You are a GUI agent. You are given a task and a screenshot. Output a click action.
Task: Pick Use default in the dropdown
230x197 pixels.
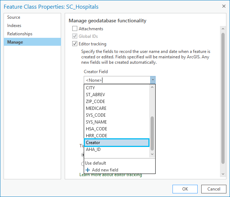[x=96, y=163]
